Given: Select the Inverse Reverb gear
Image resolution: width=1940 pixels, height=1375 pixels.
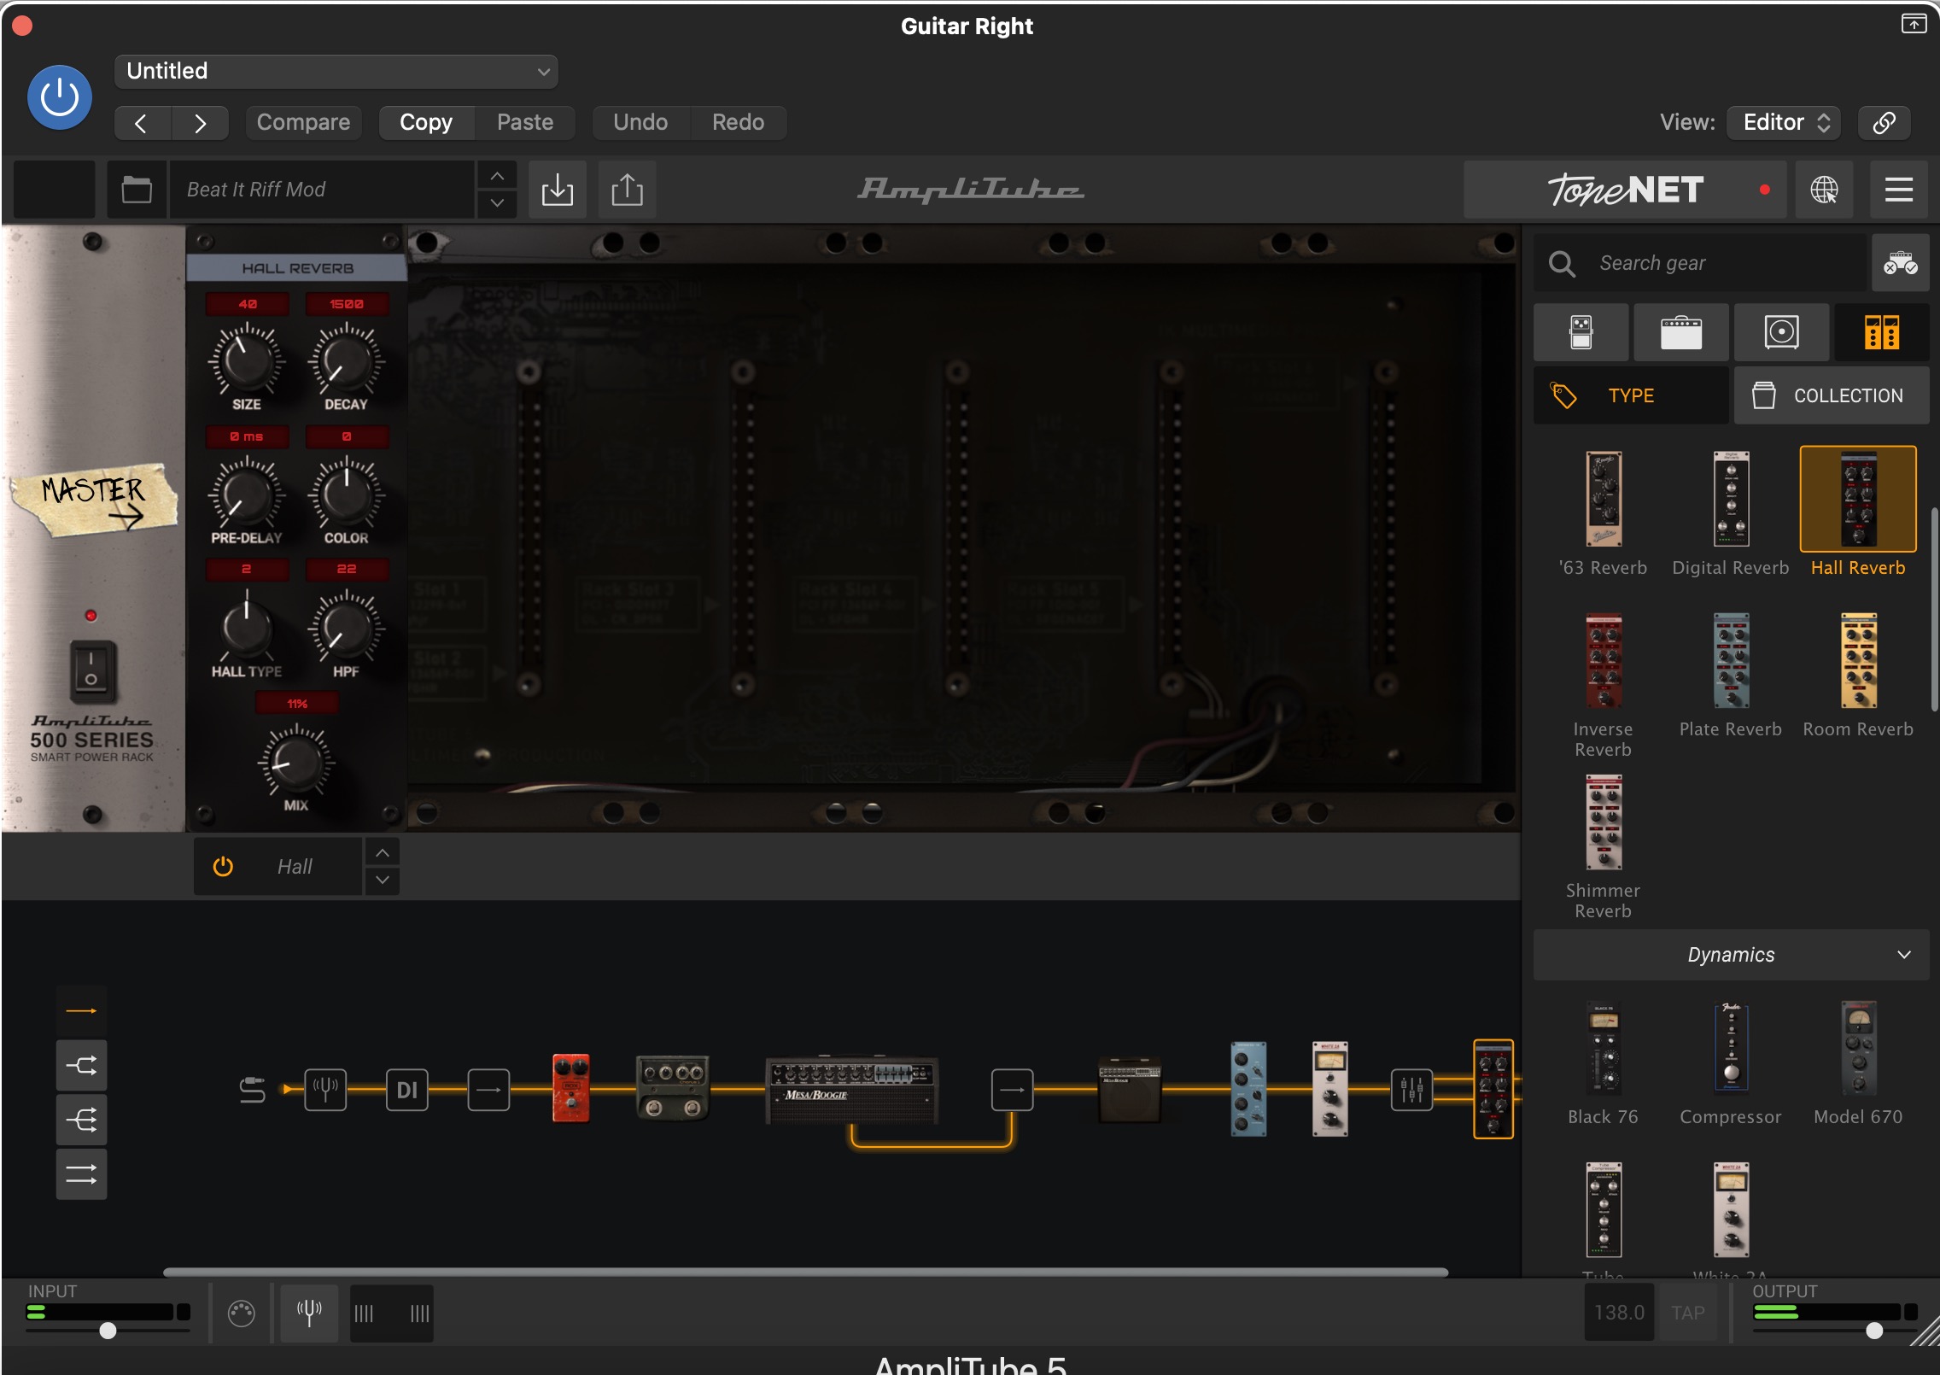Looking at the screenshot, I should [1603, 685].
